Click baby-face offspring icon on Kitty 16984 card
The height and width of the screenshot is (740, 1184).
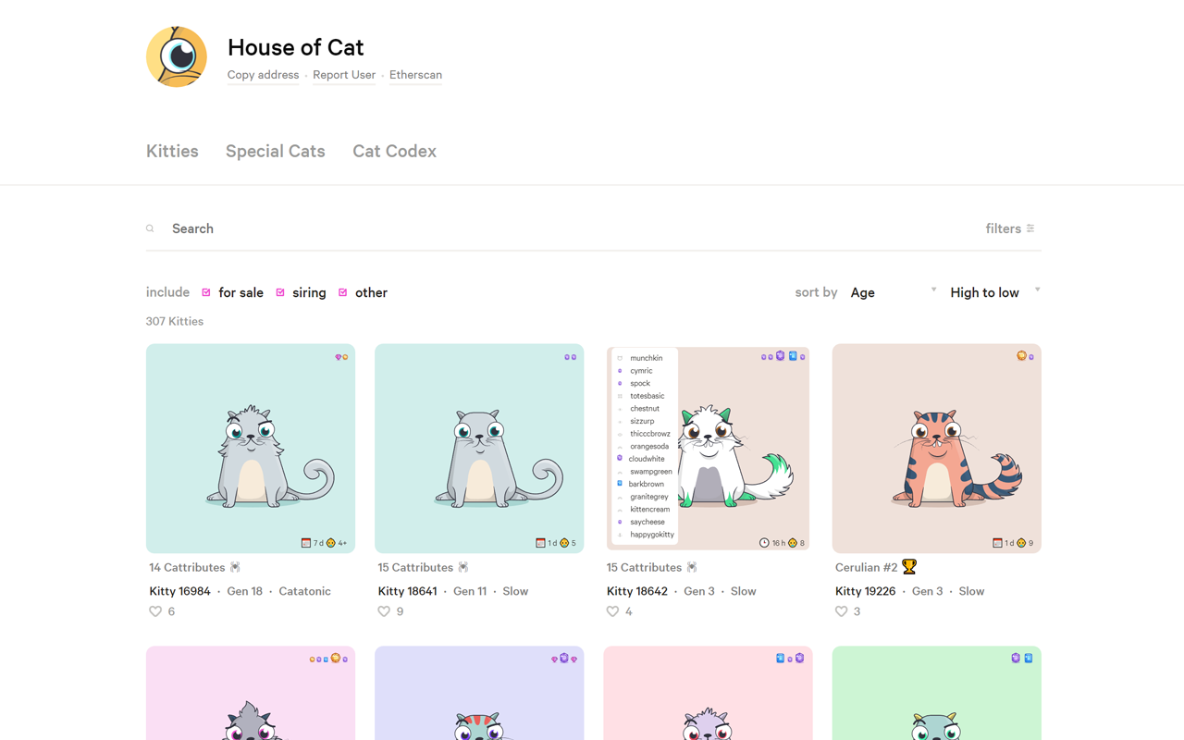tap(331, 543)
